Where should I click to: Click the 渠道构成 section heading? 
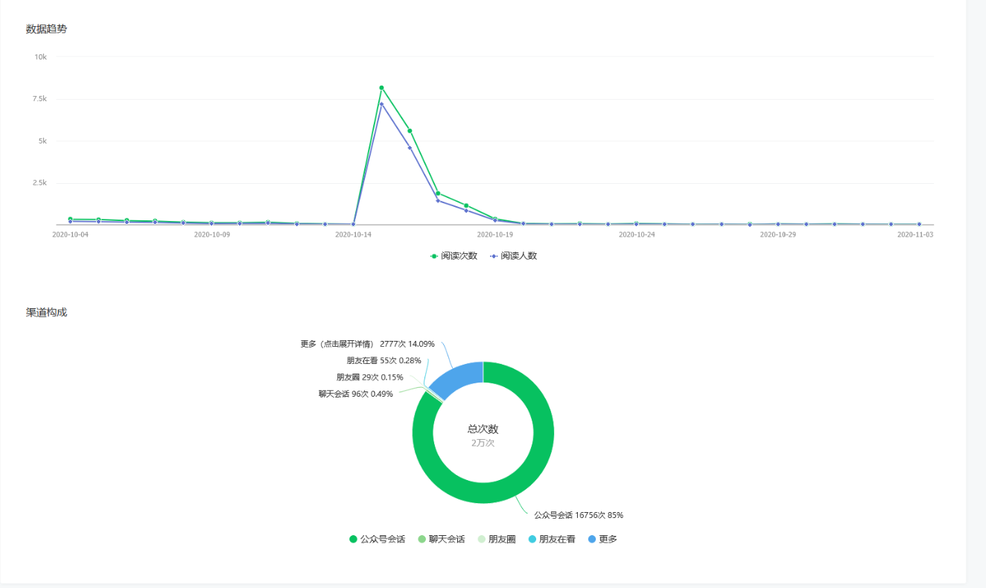(46, 313)
